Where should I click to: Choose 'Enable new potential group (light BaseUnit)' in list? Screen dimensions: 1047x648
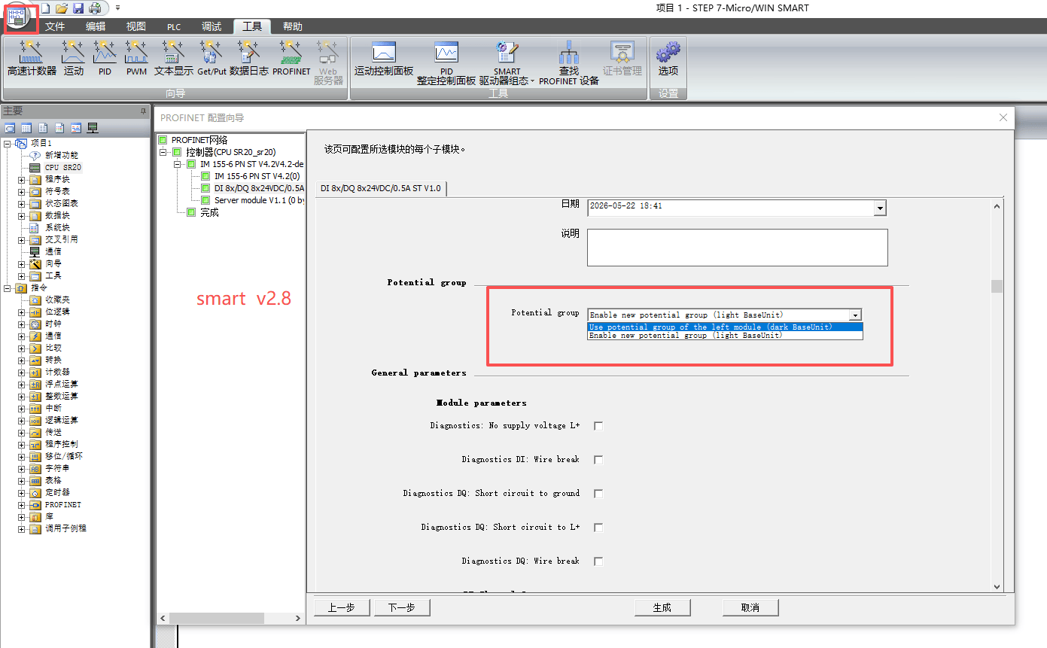725,336
